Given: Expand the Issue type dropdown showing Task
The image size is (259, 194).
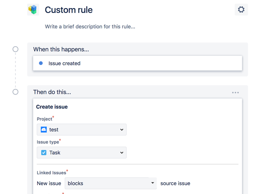Looking at the screenshot, I should 82,153.
